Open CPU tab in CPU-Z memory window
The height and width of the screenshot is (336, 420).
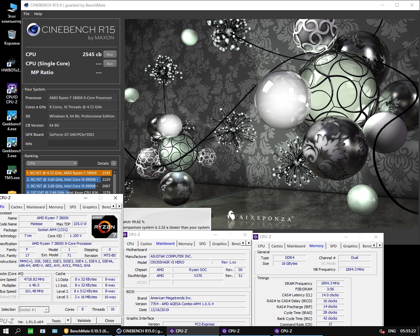pyautogui.click(x=261, y=246)
